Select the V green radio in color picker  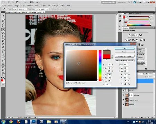coord(104,78)
